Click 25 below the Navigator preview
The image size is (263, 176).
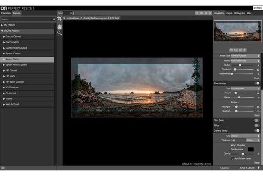[x=244, y=50]
